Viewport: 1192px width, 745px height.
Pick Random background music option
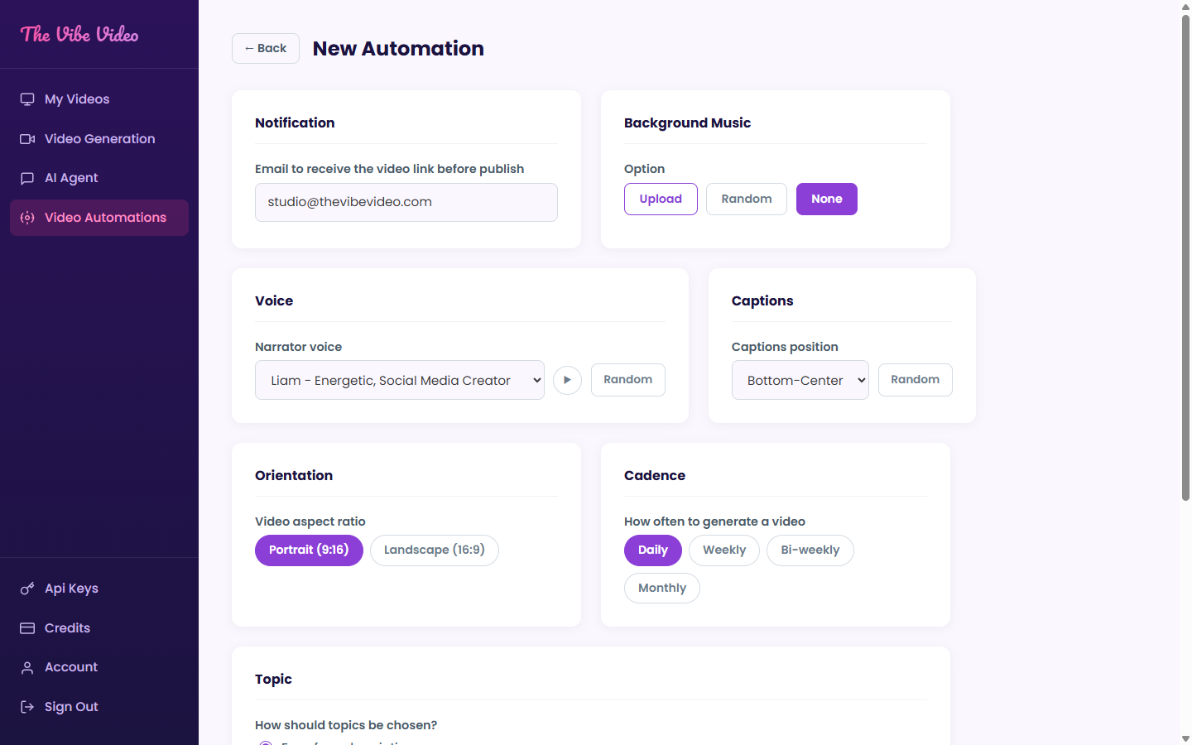click(747, 199)
